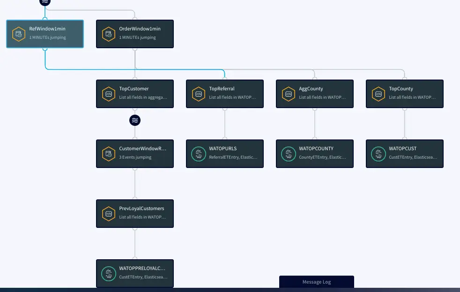Click the TopCustomer query hexagon icon

109,94
